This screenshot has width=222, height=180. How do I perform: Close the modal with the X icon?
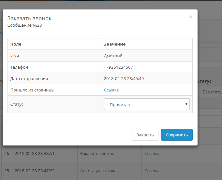(x=191, y=17)
